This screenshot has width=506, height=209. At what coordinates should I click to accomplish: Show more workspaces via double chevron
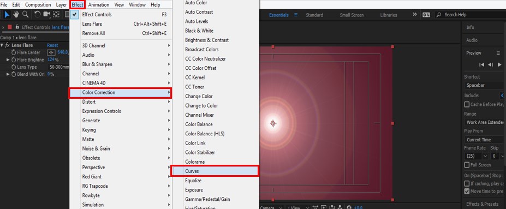415,15
